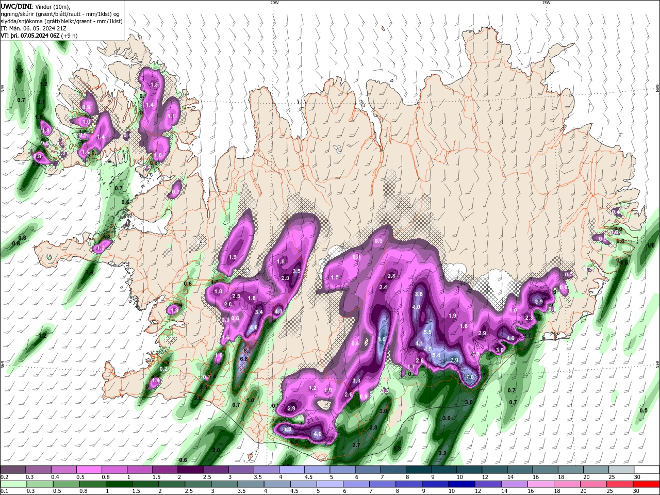
Task: Select the deep blue 10–12 swatch in the bottom legend row
Action: click(461, 484)
